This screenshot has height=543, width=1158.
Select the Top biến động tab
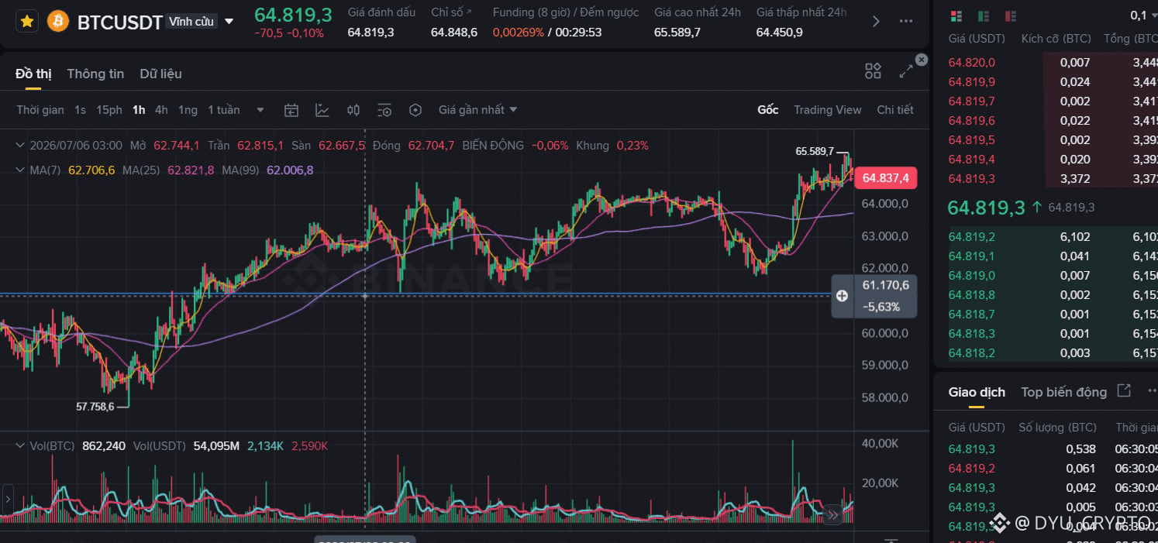tap(1063, 392)
